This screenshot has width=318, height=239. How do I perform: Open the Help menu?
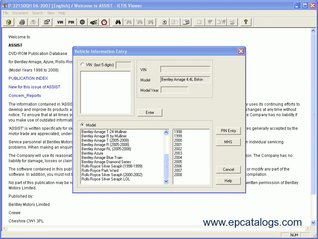click(x=62, y=13)
